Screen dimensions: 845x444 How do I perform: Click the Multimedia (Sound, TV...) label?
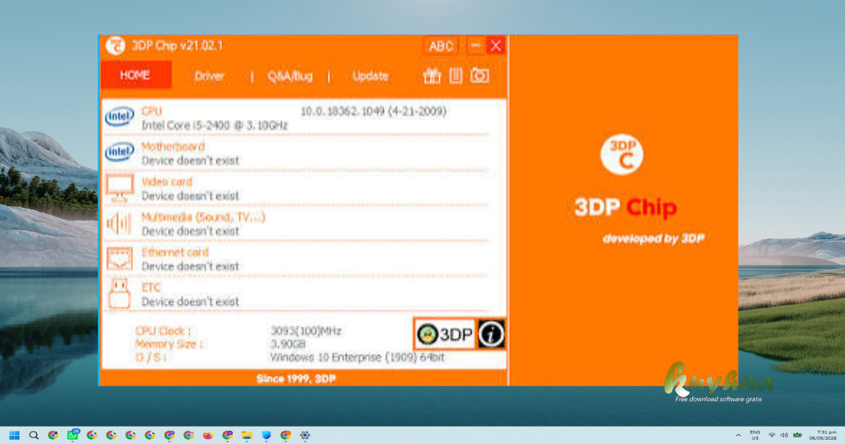(203, 217)
